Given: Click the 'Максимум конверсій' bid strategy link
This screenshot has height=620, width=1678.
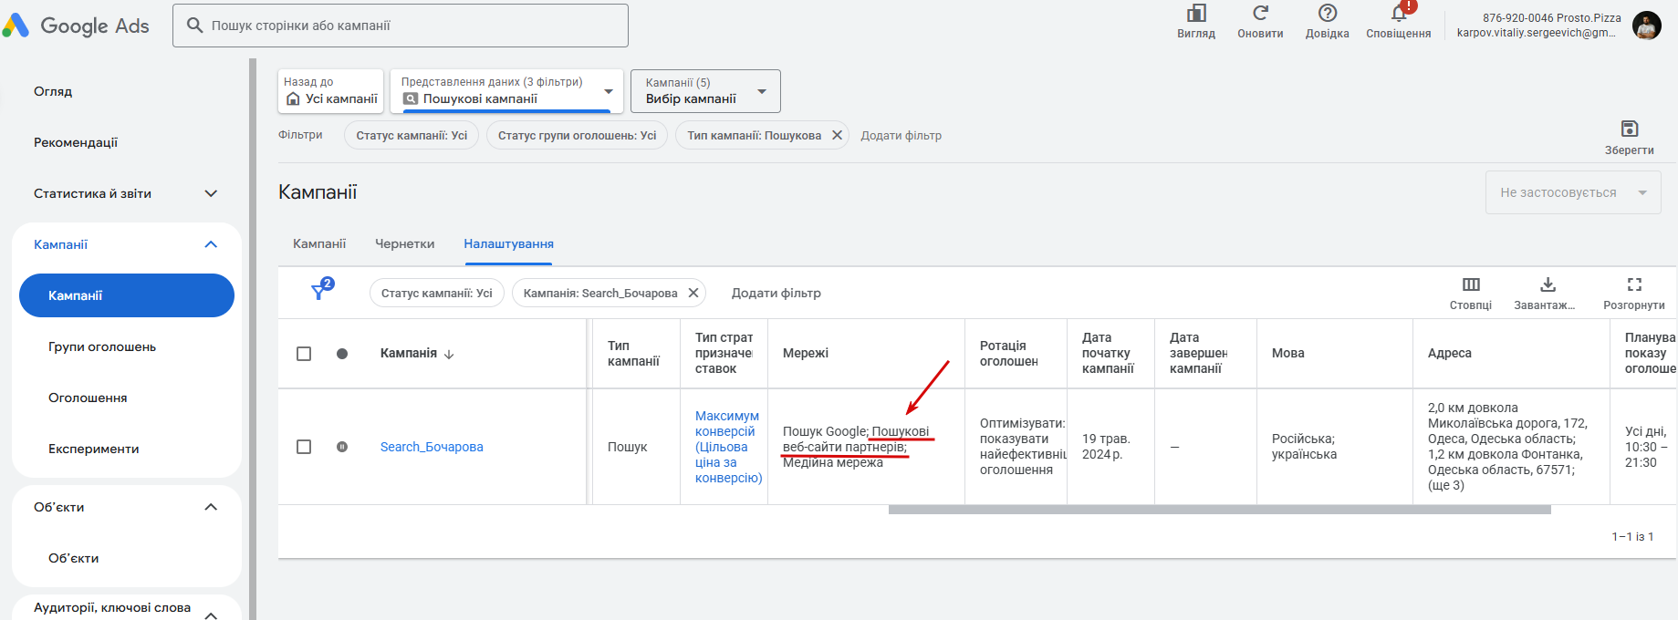Looking at the screenshot, I should (x=727, y=424).
